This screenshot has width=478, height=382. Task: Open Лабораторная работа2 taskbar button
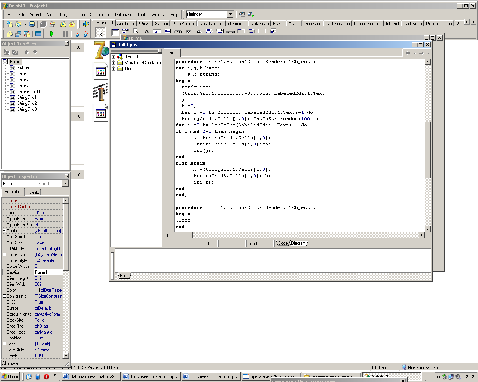91,376
